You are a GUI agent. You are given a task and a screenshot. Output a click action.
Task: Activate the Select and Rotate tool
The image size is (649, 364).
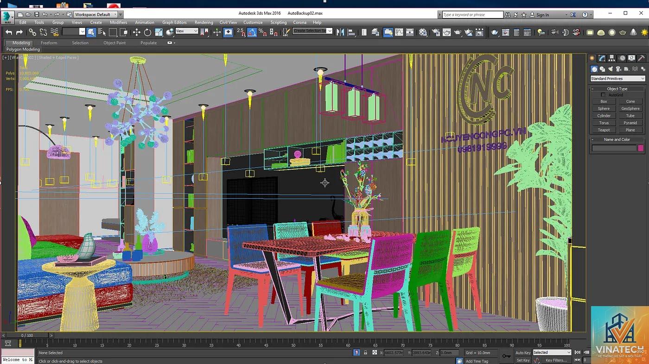[x=147, y=32]
